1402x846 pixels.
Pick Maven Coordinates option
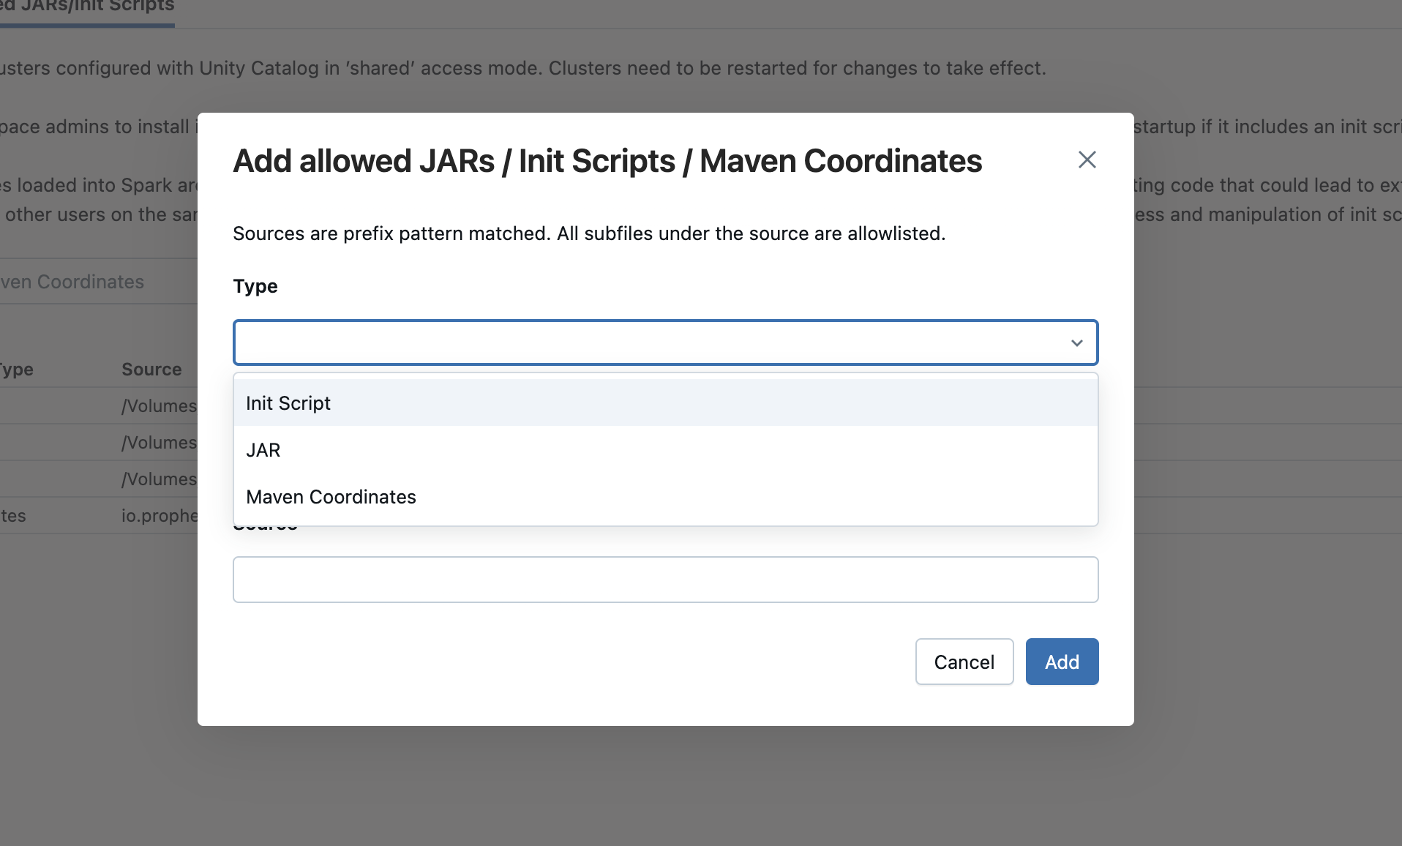click(665, 497)
